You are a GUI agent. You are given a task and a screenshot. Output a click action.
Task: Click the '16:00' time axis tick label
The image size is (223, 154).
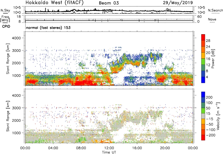[137, 148]
